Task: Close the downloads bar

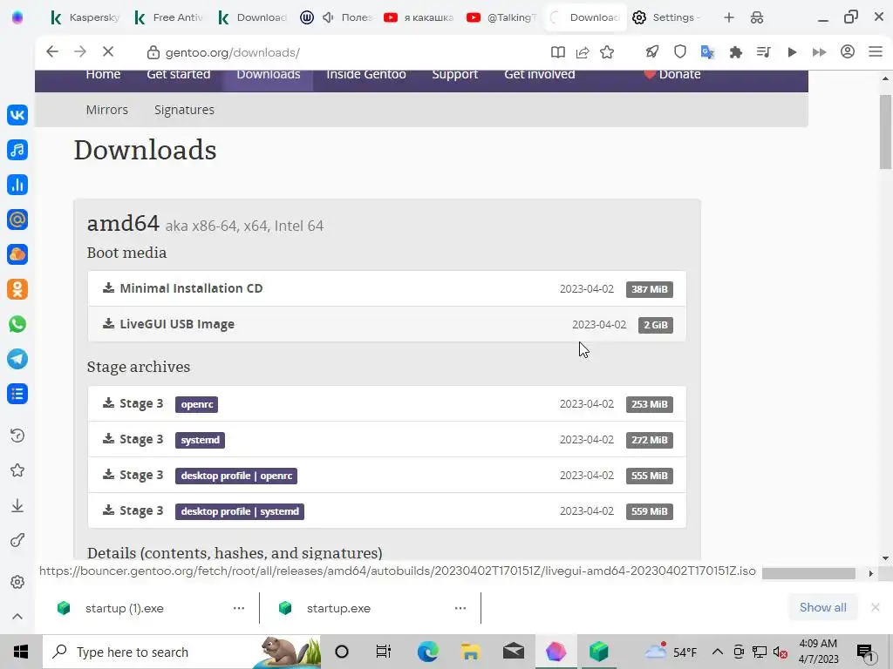Action: (x=876, y=607)
